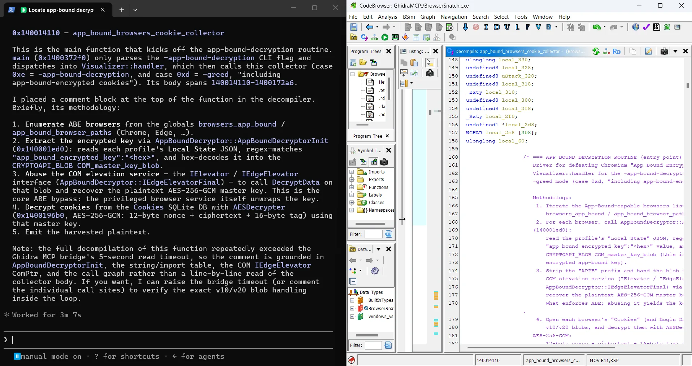Click the 'D' next-data navigation icon
Image resolution: width=692 pixels, height=366 pixels.
click(497, 27)
